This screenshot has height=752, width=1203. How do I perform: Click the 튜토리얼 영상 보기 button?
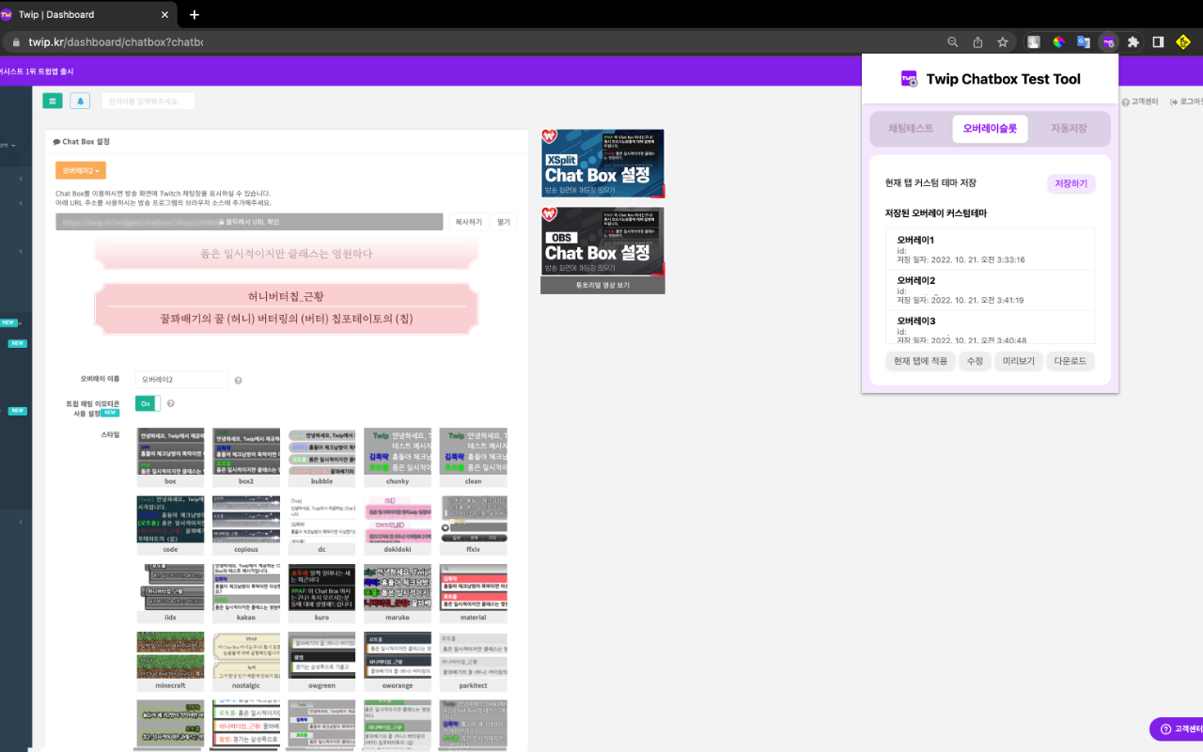(x=602, y=285)
